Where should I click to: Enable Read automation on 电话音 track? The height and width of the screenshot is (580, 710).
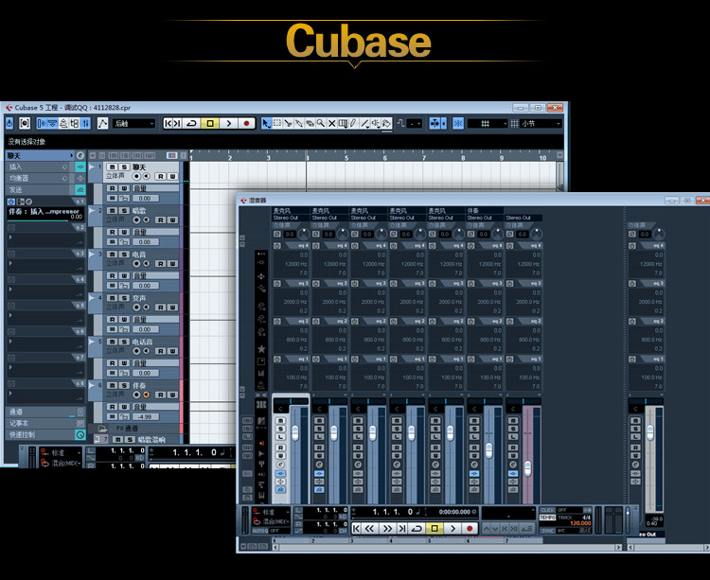click(161, 351)
